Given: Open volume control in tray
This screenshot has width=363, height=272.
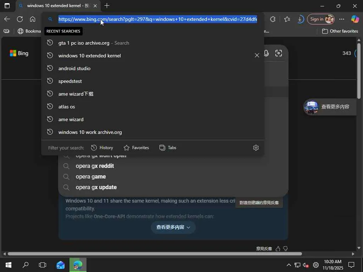Looking at the screenshot, I should [x=306, y=265].
